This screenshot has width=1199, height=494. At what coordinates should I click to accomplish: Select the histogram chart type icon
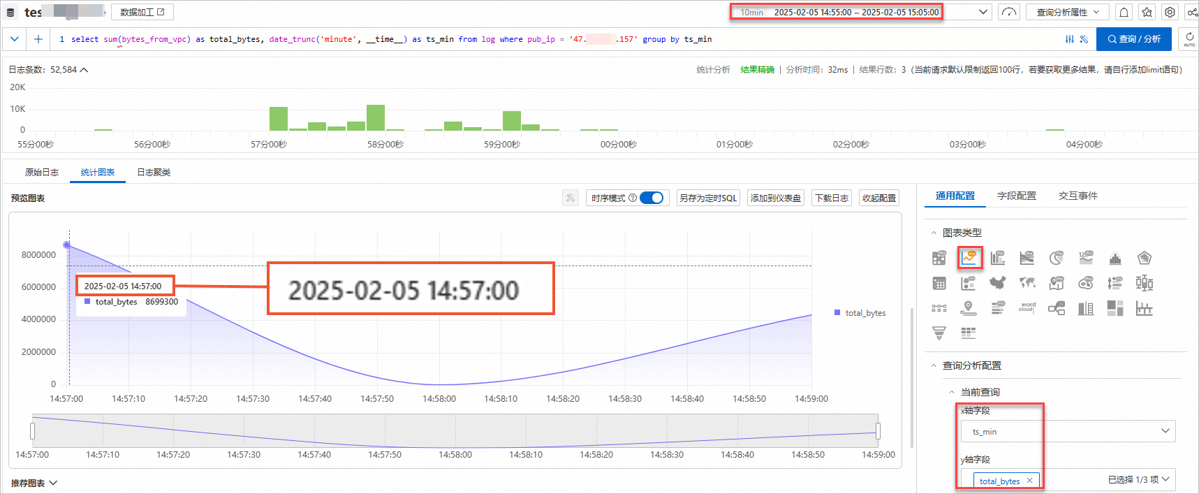click(x=1115, y=259)
